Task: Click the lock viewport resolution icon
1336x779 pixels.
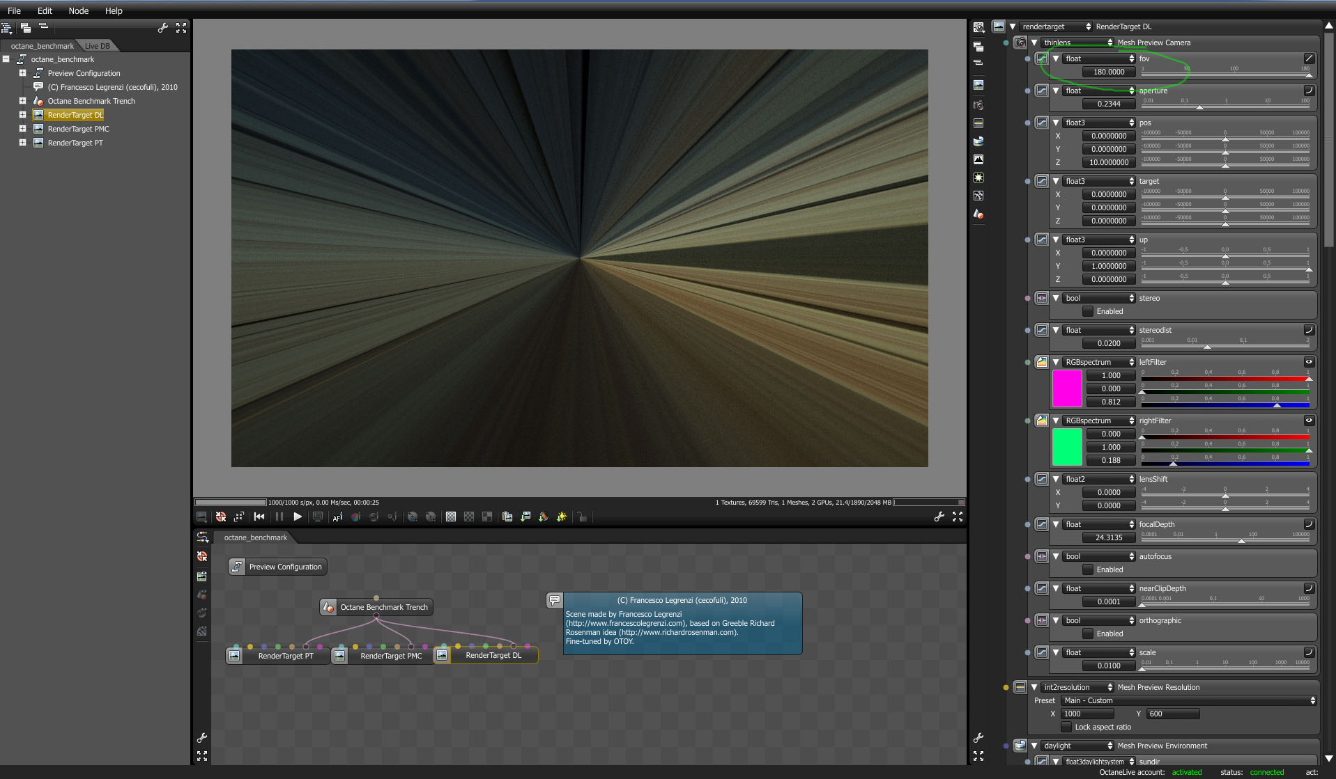Action: tap(582, 517)
